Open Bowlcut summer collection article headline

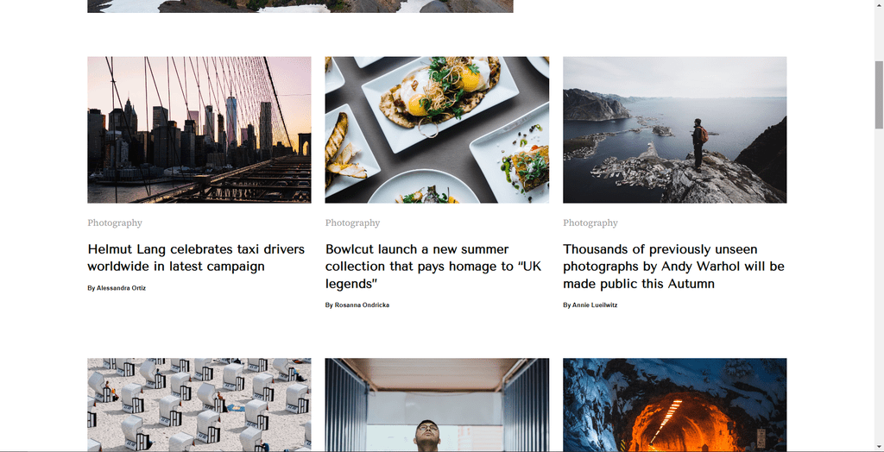coord(433,266)
